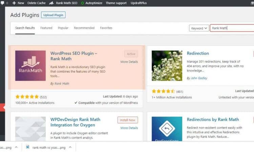Open More Details for WordPress SEO Plugin Rank Math
The image size is (254, 152).
pos(129,62)
